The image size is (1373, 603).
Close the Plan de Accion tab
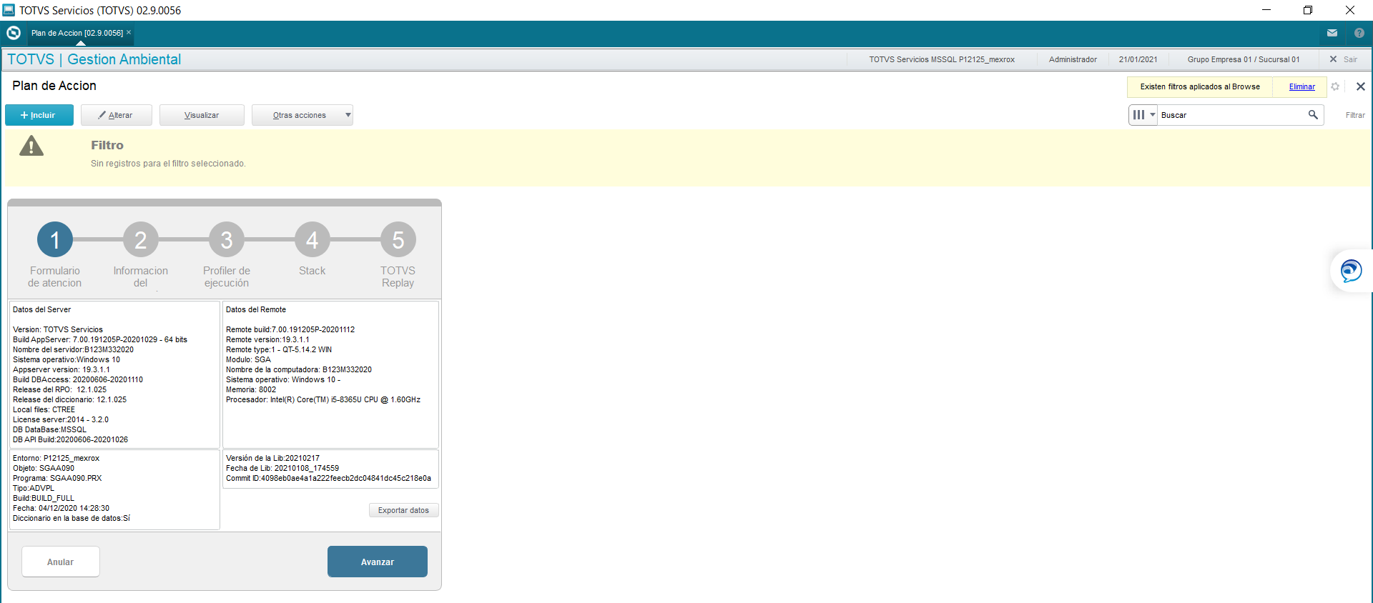129,32
